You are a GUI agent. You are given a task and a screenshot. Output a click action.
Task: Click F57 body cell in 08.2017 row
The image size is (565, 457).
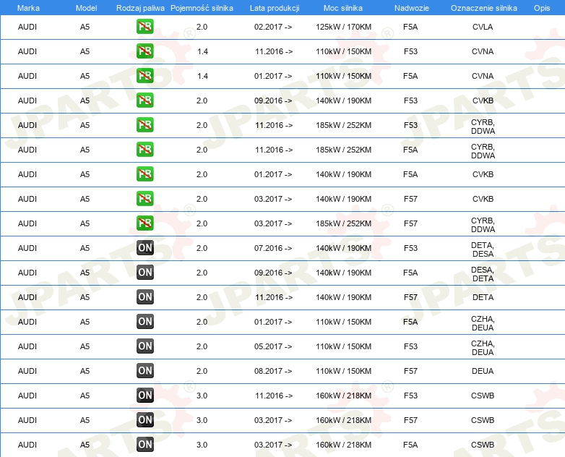point(410,370)
